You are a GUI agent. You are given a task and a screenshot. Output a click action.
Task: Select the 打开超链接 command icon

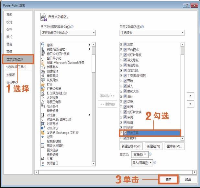pos(43,89)
